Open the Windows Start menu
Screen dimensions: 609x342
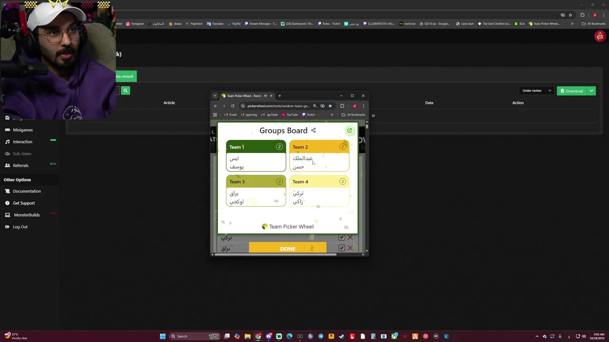[163, 336]
